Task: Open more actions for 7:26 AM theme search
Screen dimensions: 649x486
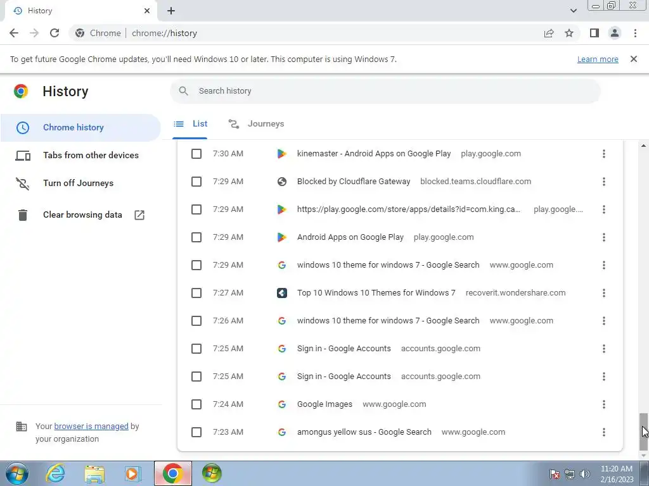Action: (x=604, y=321)
